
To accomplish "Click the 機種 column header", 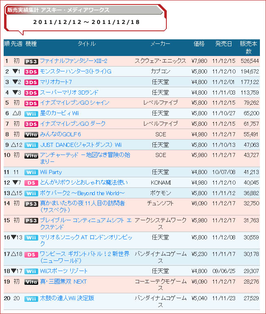I will click(31, 44).
